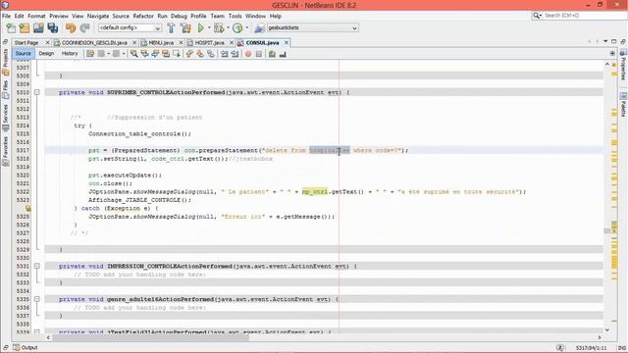This screenshot has width=628, height=353.
Task: Click the Save All toolbar icon
Action: 53,28
